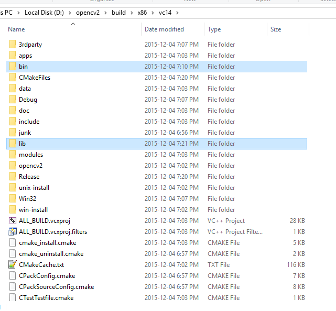The image size is (336, 311).
Task: Select the include folder name
Action: [x=29, y=122]
